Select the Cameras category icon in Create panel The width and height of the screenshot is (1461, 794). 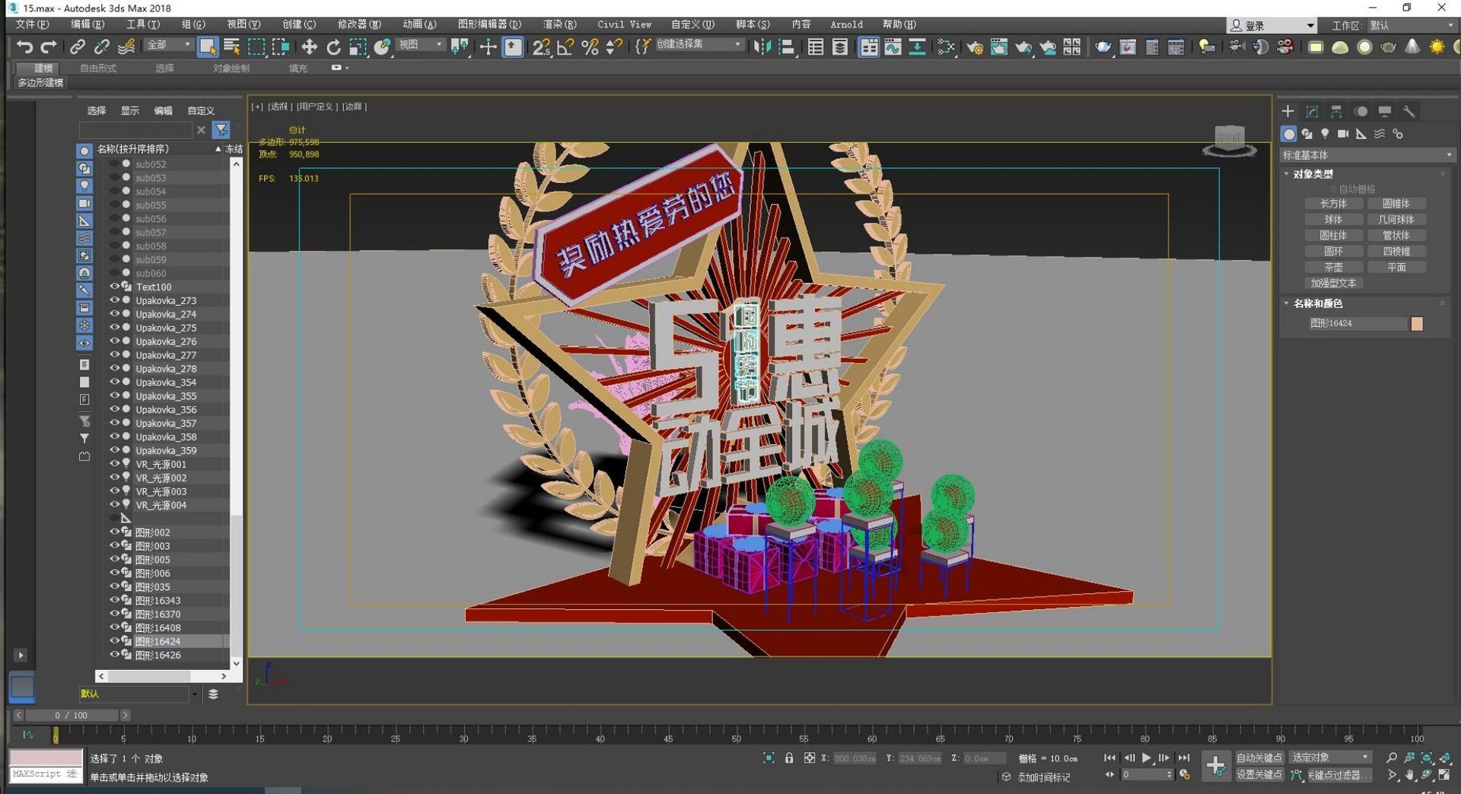pyautogui.click(x=1343, y=134)
